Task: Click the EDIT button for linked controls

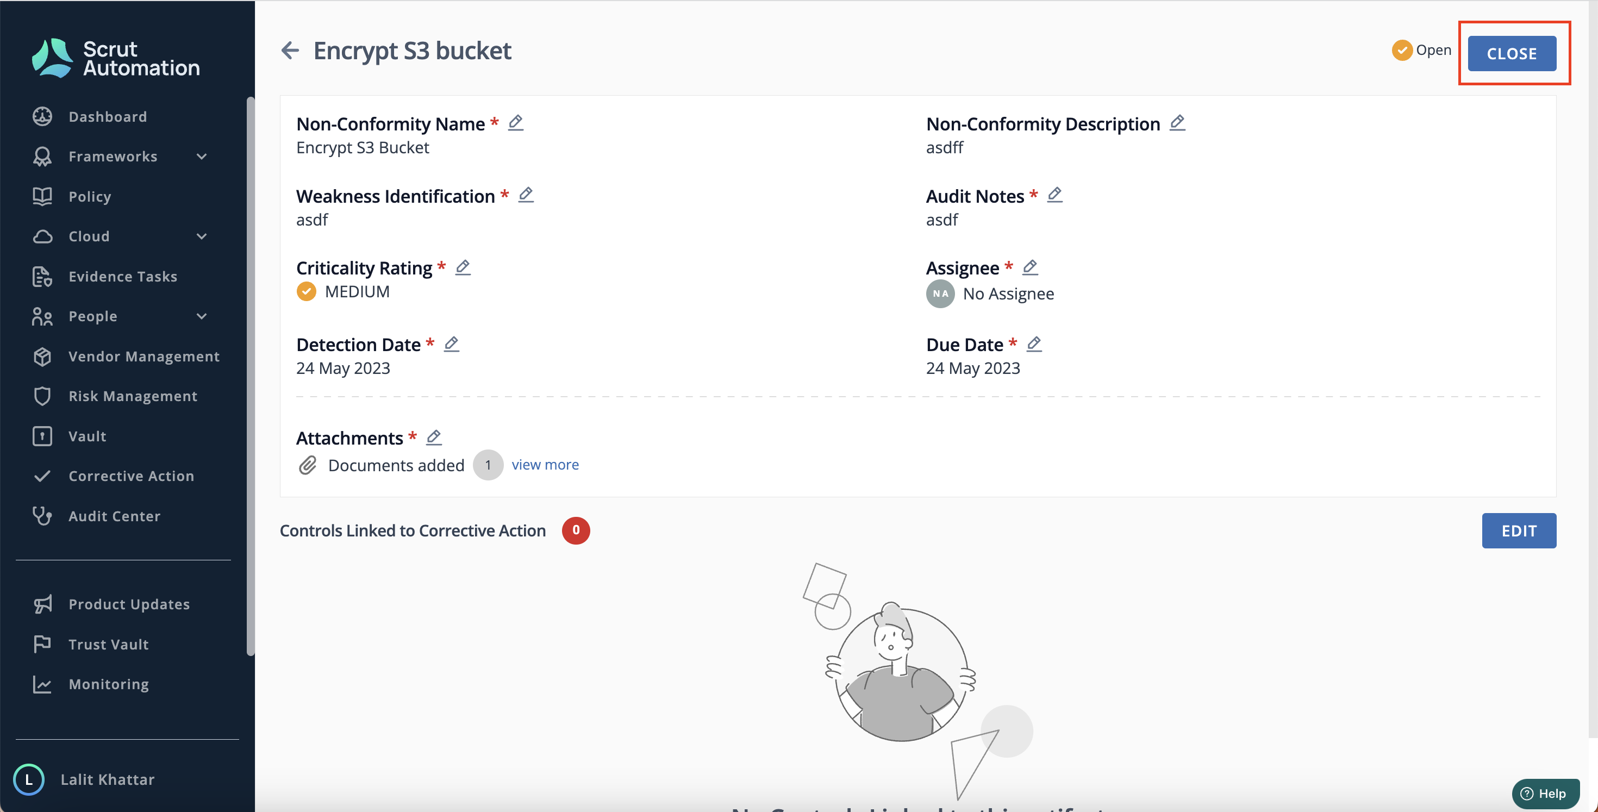Action: pos(1519,530)
